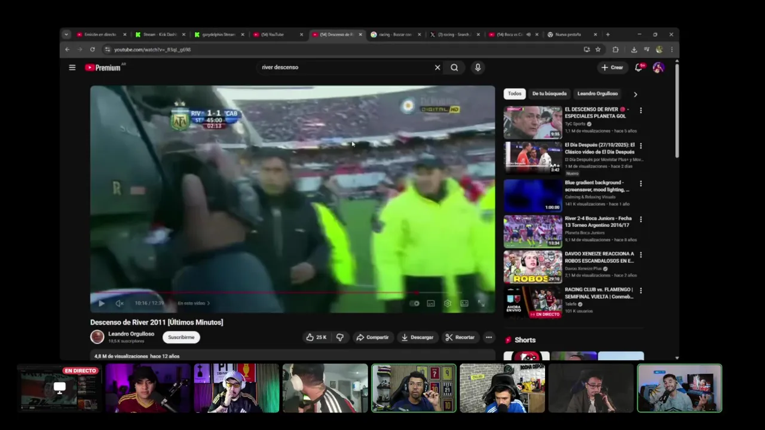Subscribe with the Suscribirme button

click(x=181, y=337)
